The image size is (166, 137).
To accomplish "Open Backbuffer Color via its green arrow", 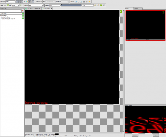I will pyautogui.click(x=23, y=17).
